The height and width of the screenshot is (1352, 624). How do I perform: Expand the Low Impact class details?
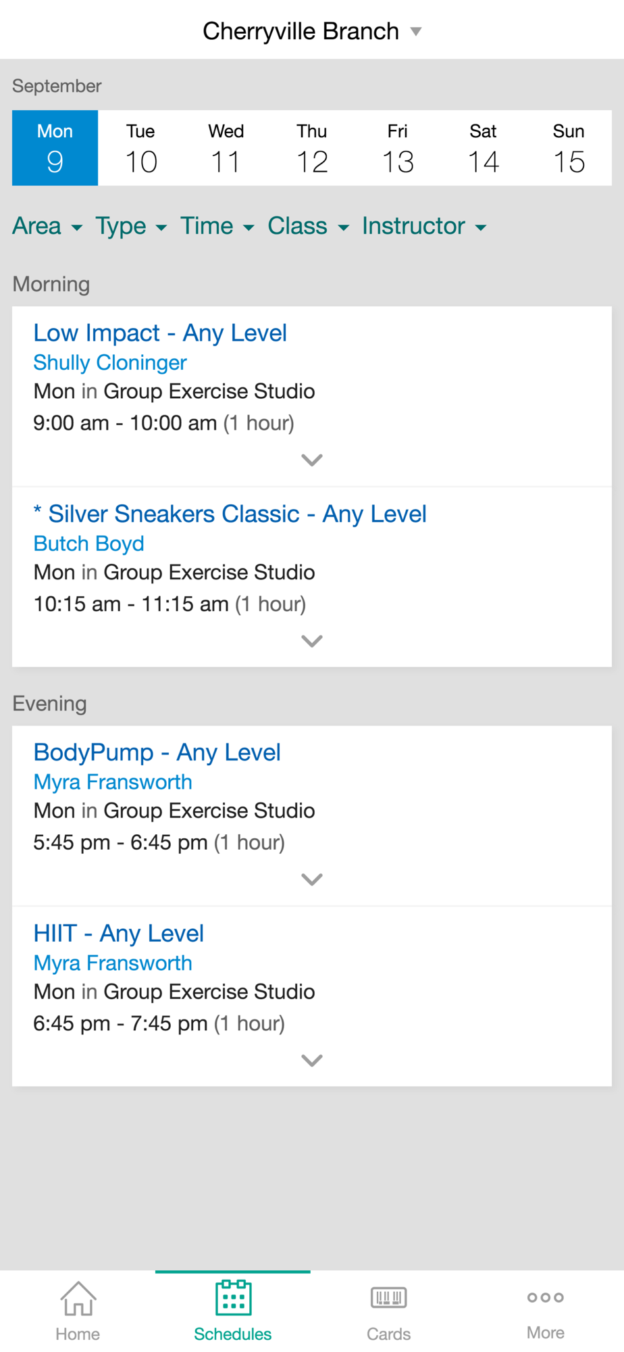coord(312,460)
